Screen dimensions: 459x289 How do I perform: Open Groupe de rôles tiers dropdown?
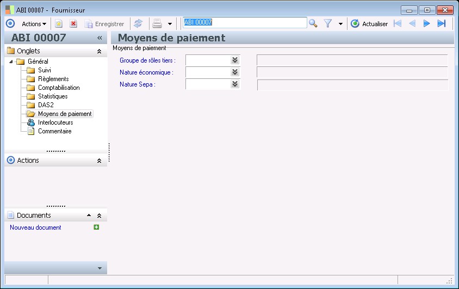pos(235,60)
